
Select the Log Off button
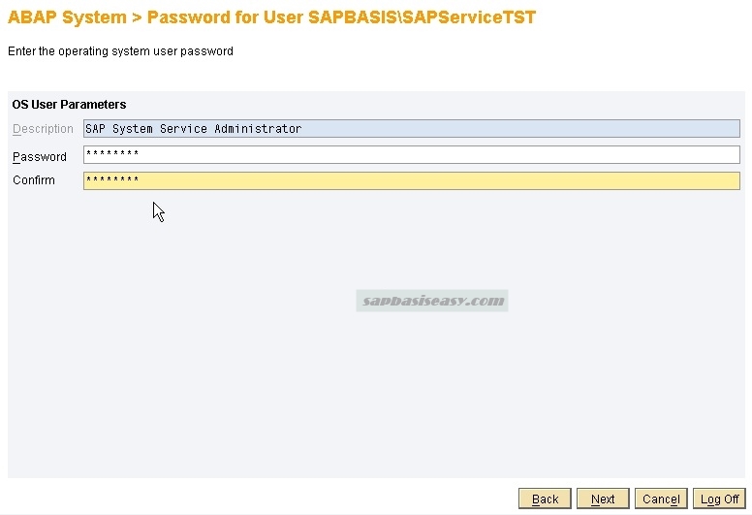[719, 499]
